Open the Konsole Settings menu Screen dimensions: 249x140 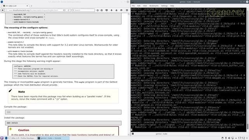pos(164,6)
